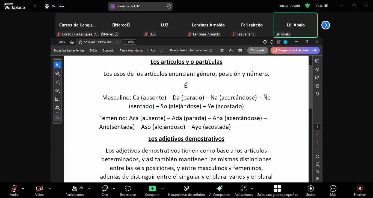Open video options arrow beside Vídeo
The width and height of the screenshot is (373, 198).
coord(49,188)
